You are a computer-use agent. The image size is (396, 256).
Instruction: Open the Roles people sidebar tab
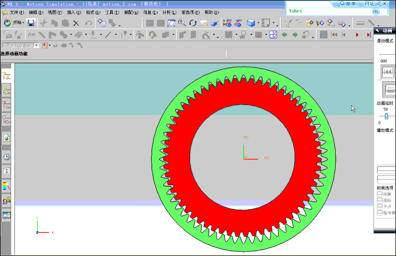pos(6,201)
